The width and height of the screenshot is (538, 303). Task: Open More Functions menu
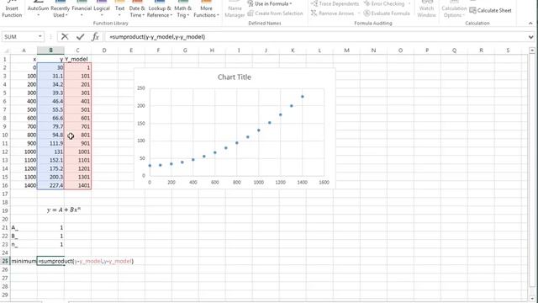[206, 9]
